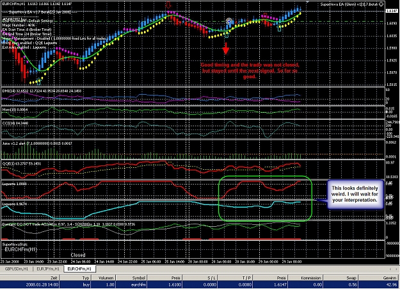Click Preis header next to Symbol column
The image size is (400, 289).
pyautogui.click(x=164, y=278)
